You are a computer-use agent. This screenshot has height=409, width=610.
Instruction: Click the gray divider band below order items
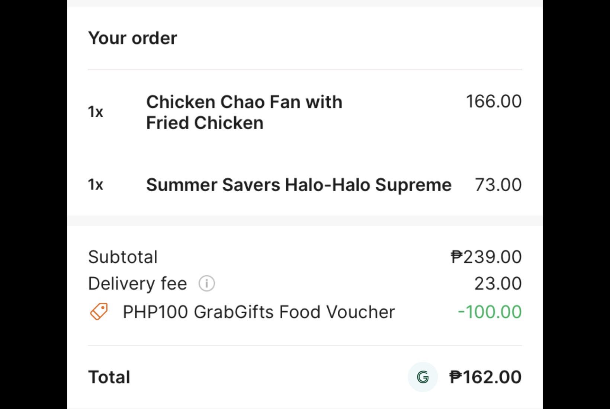pyautogui.click(x=305, y=221)
